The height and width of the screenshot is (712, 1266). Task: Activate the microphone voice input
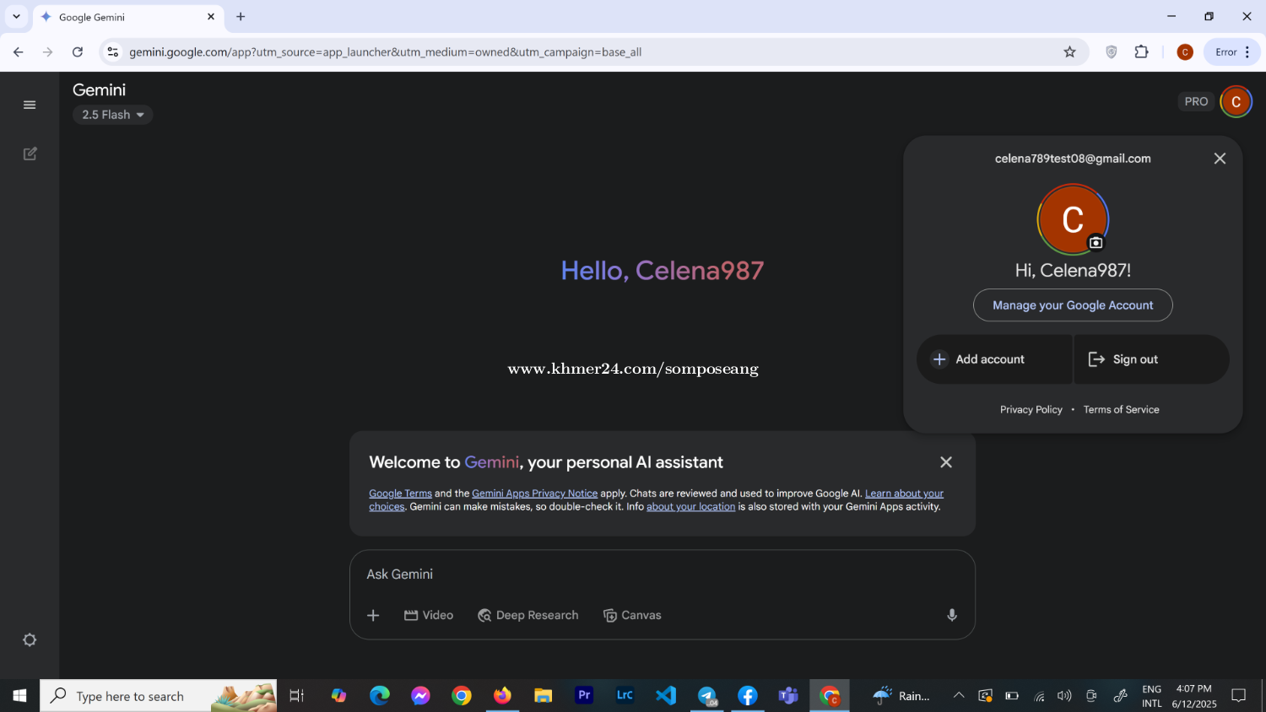(x=951, y=616)
